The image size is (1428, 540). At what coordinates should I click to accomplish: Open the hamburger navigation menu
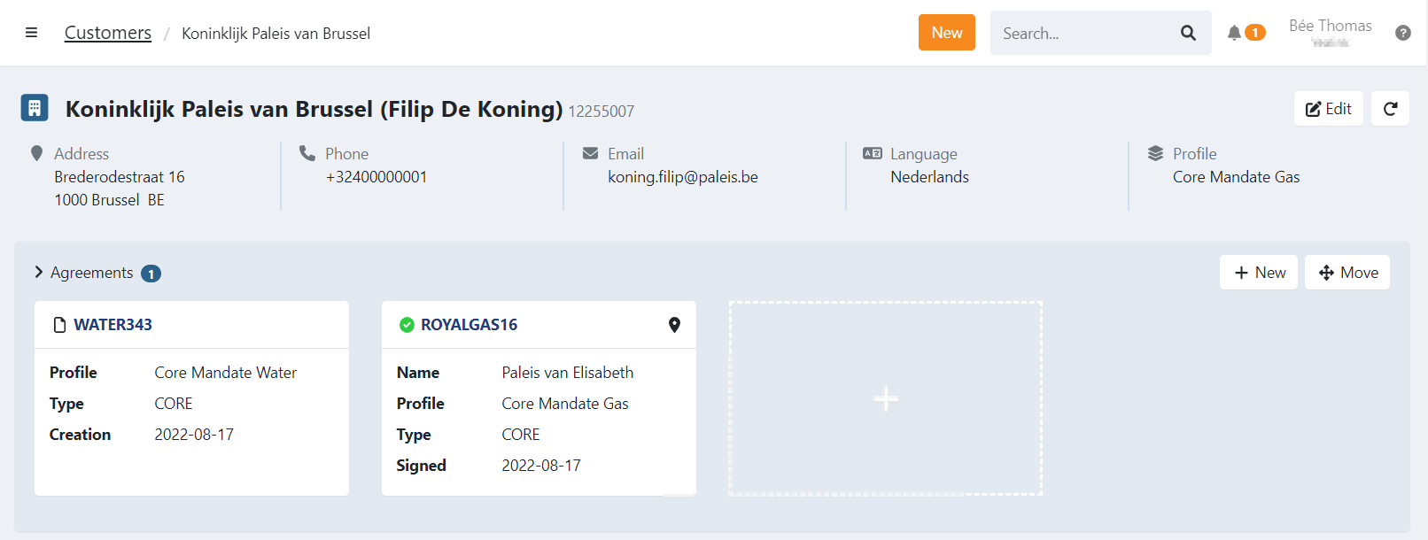(31, 33)
